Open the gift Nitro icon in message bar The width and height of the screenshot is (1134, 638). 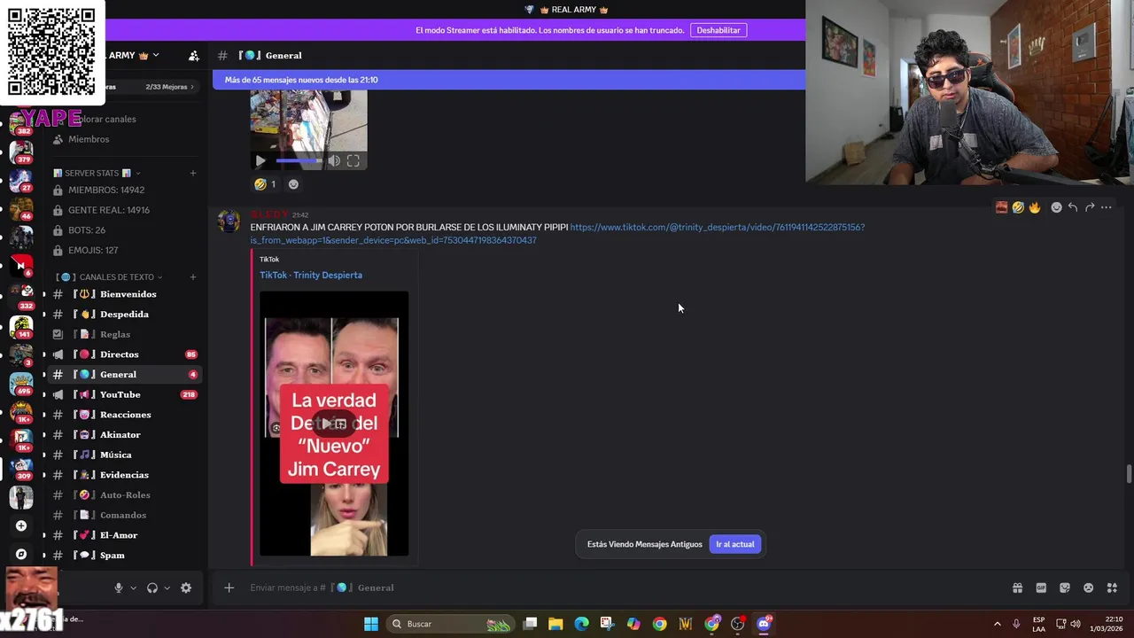pos(1017,587)
